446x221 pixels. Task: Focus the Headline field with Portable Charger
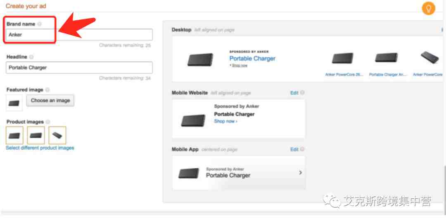pyautogui.click(x=79, y=68)
